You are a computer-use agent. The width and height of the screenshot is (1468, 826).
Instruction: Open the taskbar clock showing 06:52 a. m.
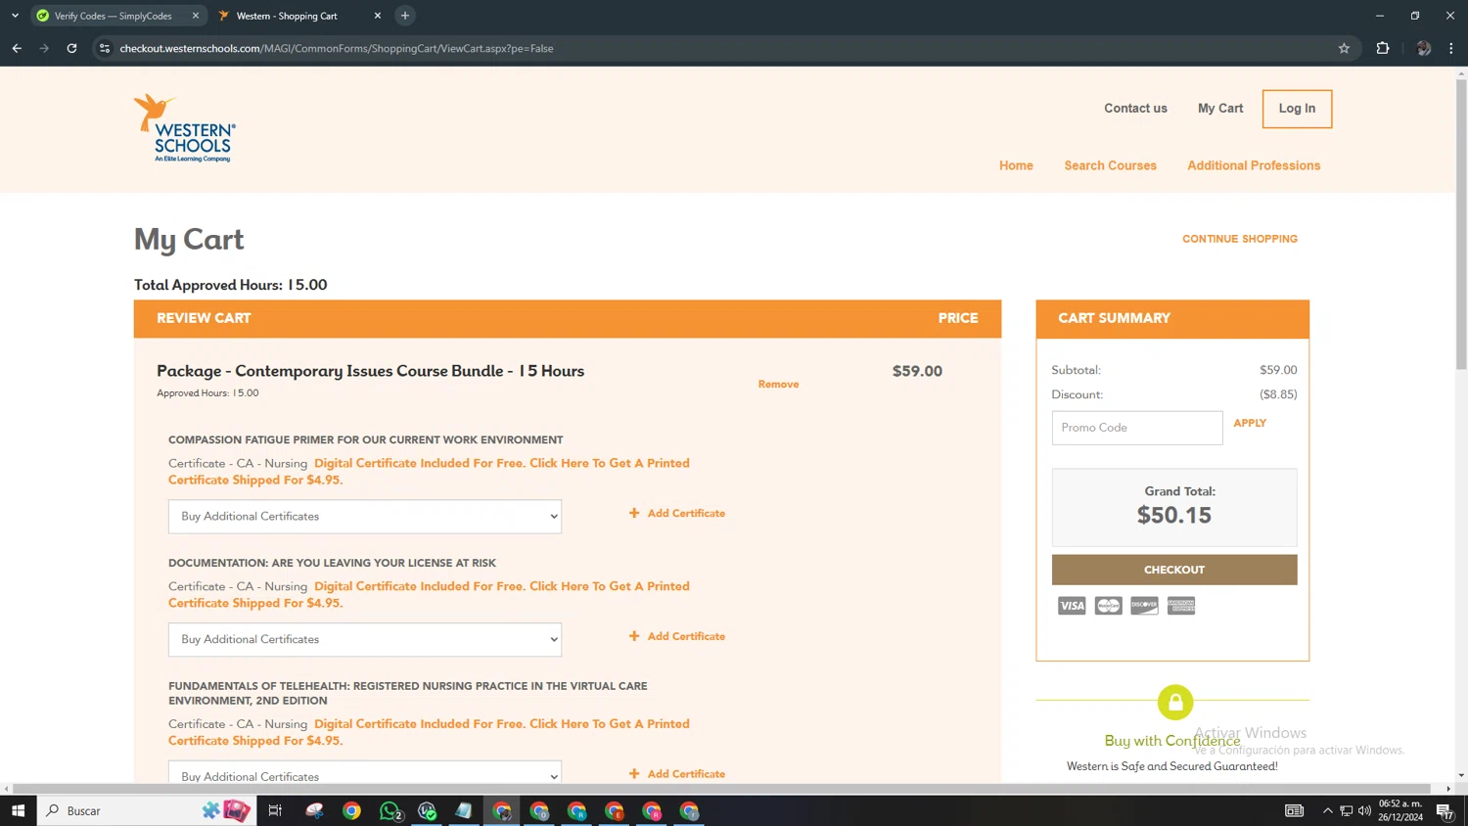(x=1400, y=810)
